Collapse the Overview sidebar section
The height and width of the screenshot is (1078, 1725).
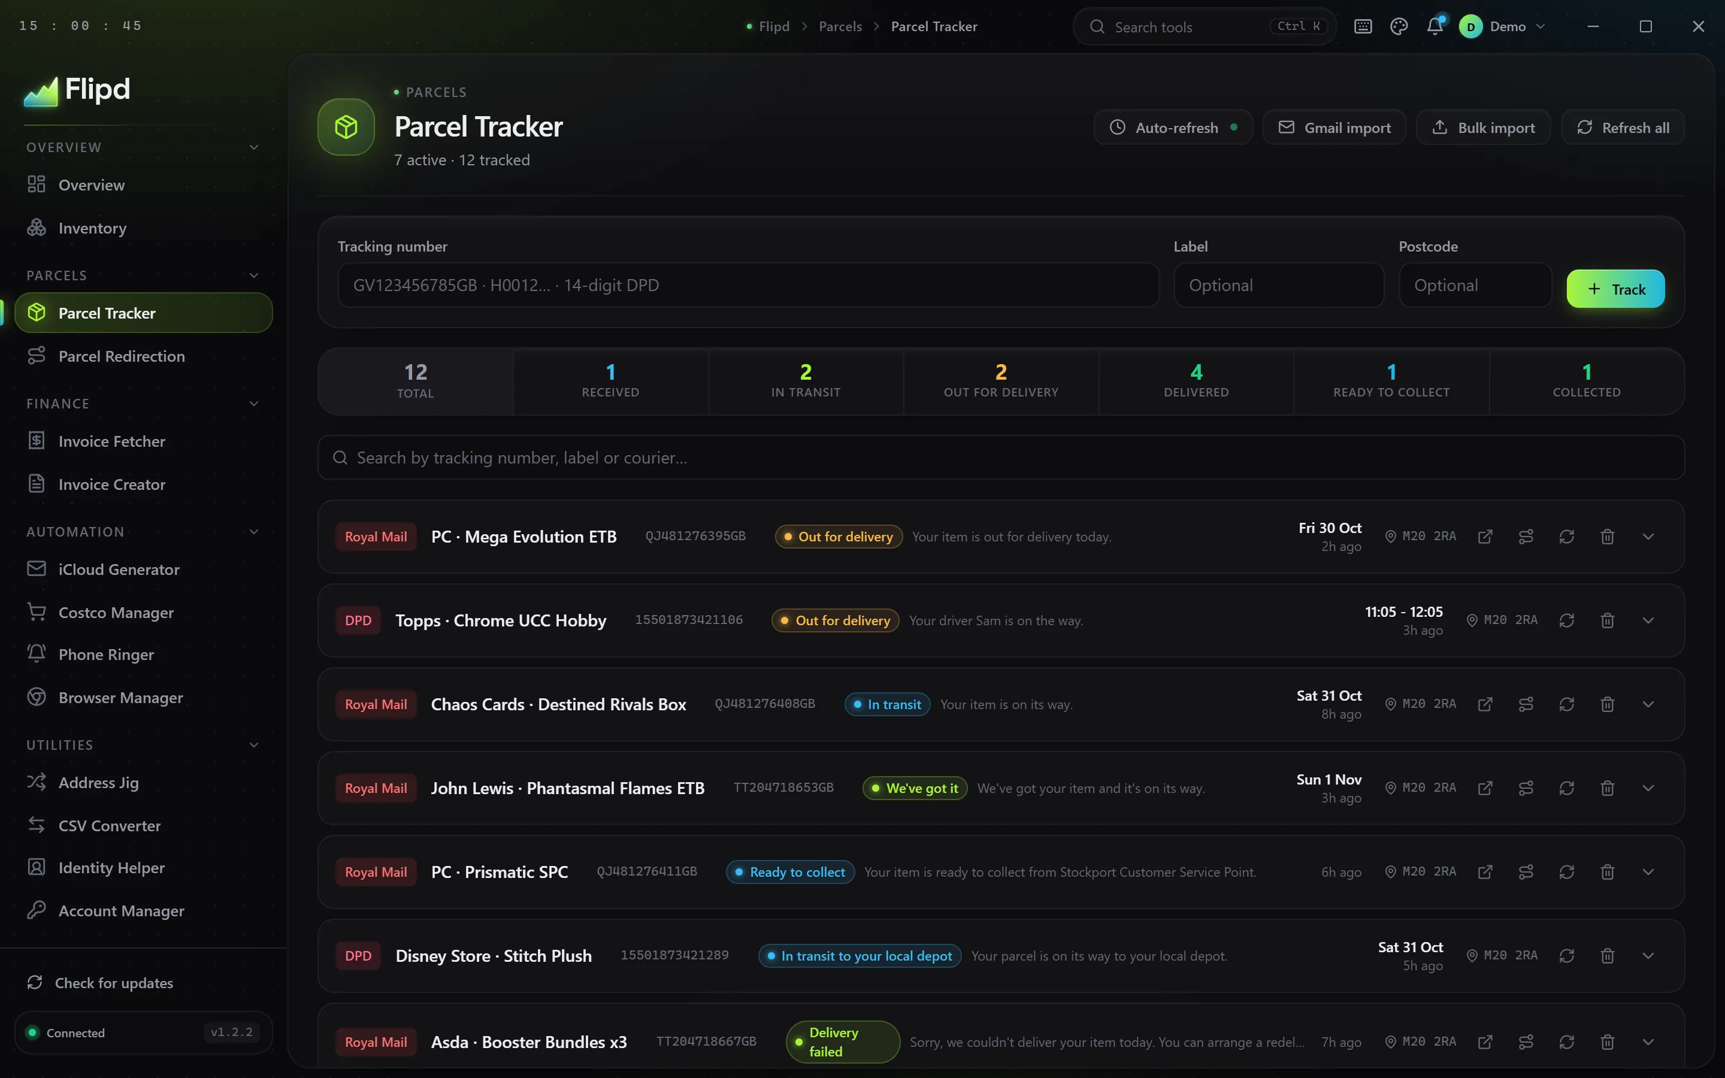[x=254, y=147]
